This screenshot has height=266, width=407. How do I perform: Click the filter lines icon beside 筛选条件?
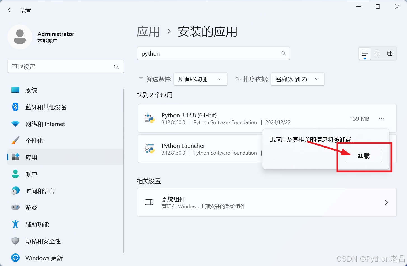141,79
